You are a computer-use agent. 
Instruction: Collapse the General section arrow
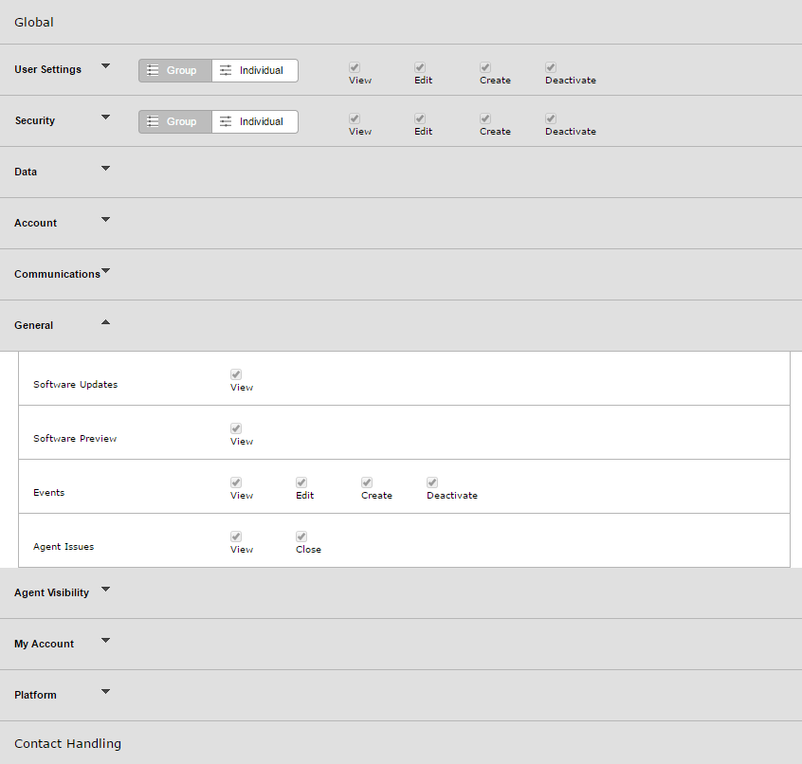pyautogui.click(x=106, y=322)
